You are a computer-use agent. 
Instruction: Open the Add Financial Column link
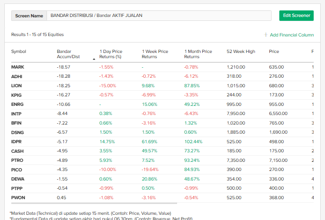click(x=291, y=35)
